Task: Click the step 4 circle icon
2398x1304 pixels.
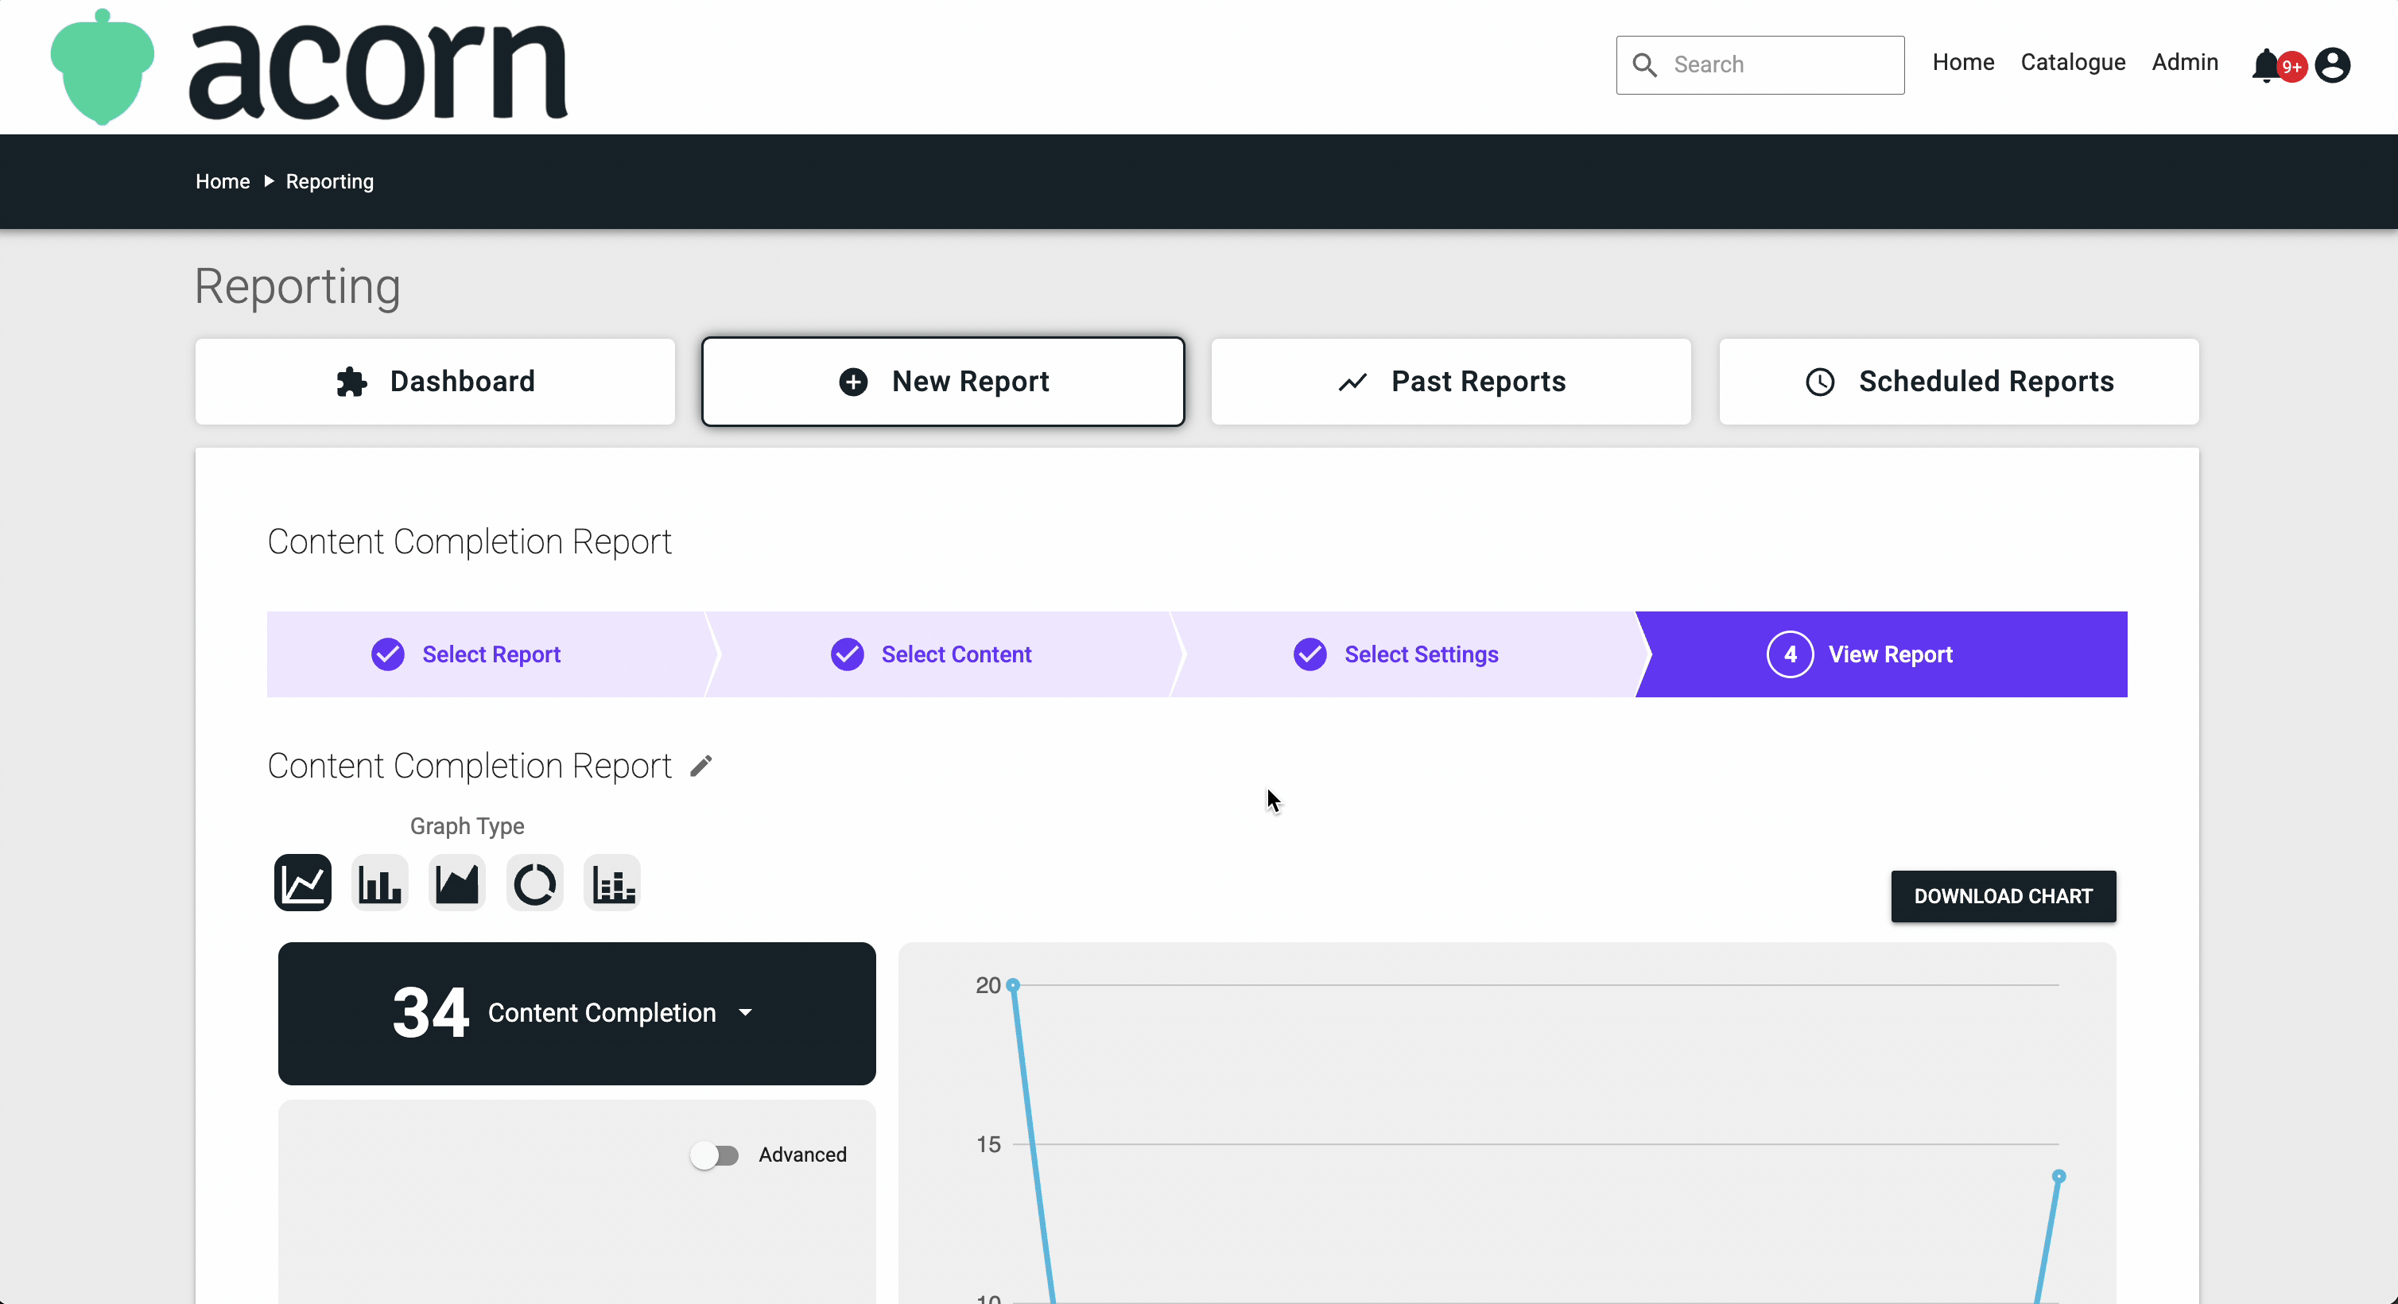Action: (x=1790, y=654)
